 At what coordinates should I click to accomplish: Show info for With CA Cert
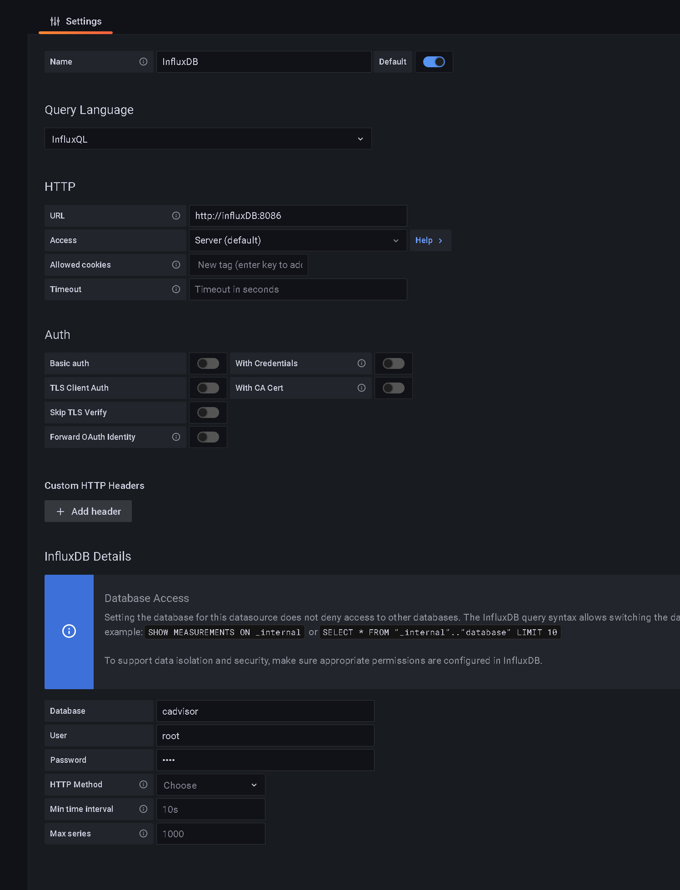point(361,388)
